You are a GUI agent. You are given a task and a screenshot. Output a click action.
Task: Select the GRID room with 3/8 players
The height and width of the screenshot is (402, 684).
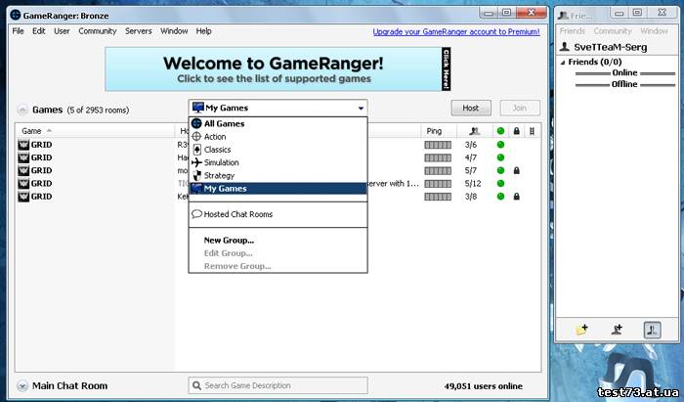coord(278,197)
